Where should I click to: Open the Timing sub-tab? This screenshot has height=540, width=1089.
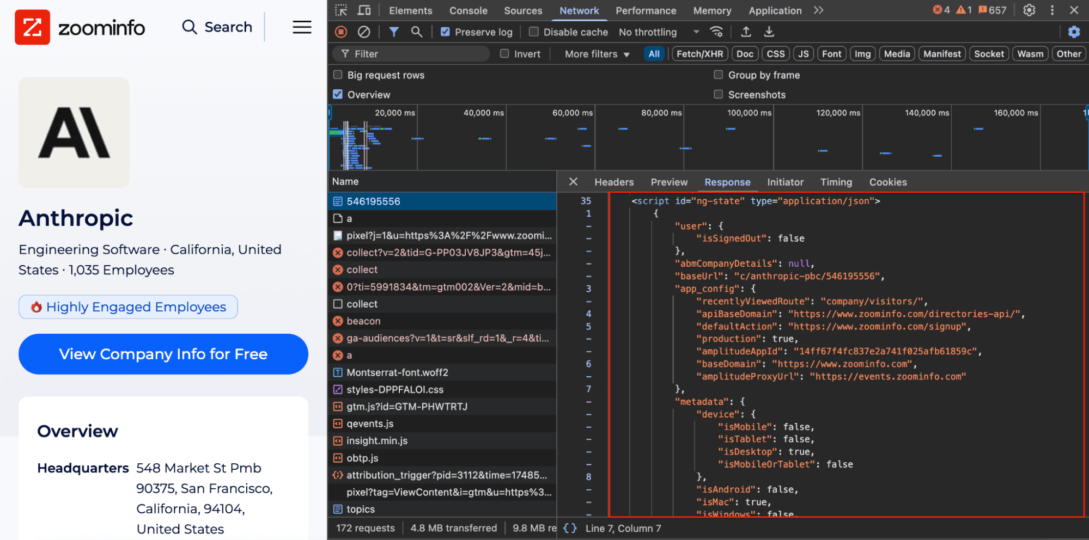pos(836,182)
